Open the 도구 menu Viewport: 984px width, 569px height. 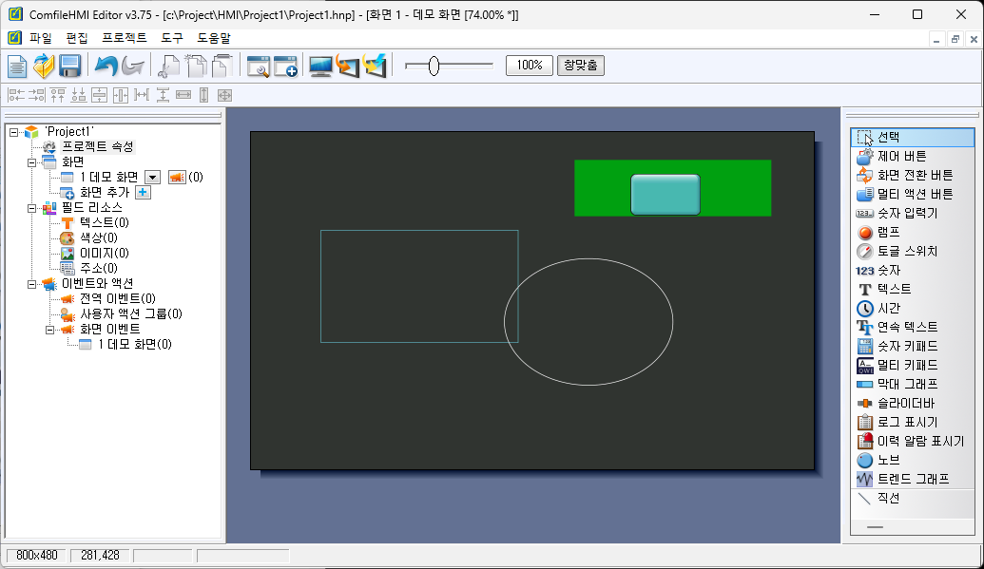(172, 38)
